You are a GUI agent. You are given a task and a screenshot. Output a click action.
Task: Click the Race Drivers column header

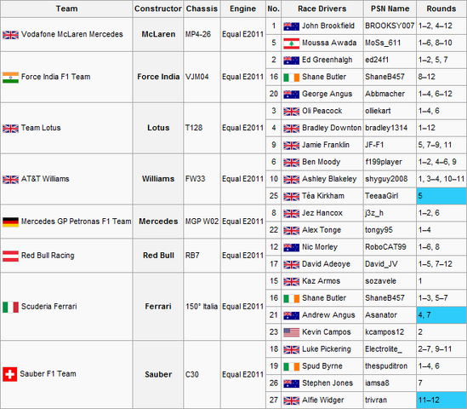point(322,9)
